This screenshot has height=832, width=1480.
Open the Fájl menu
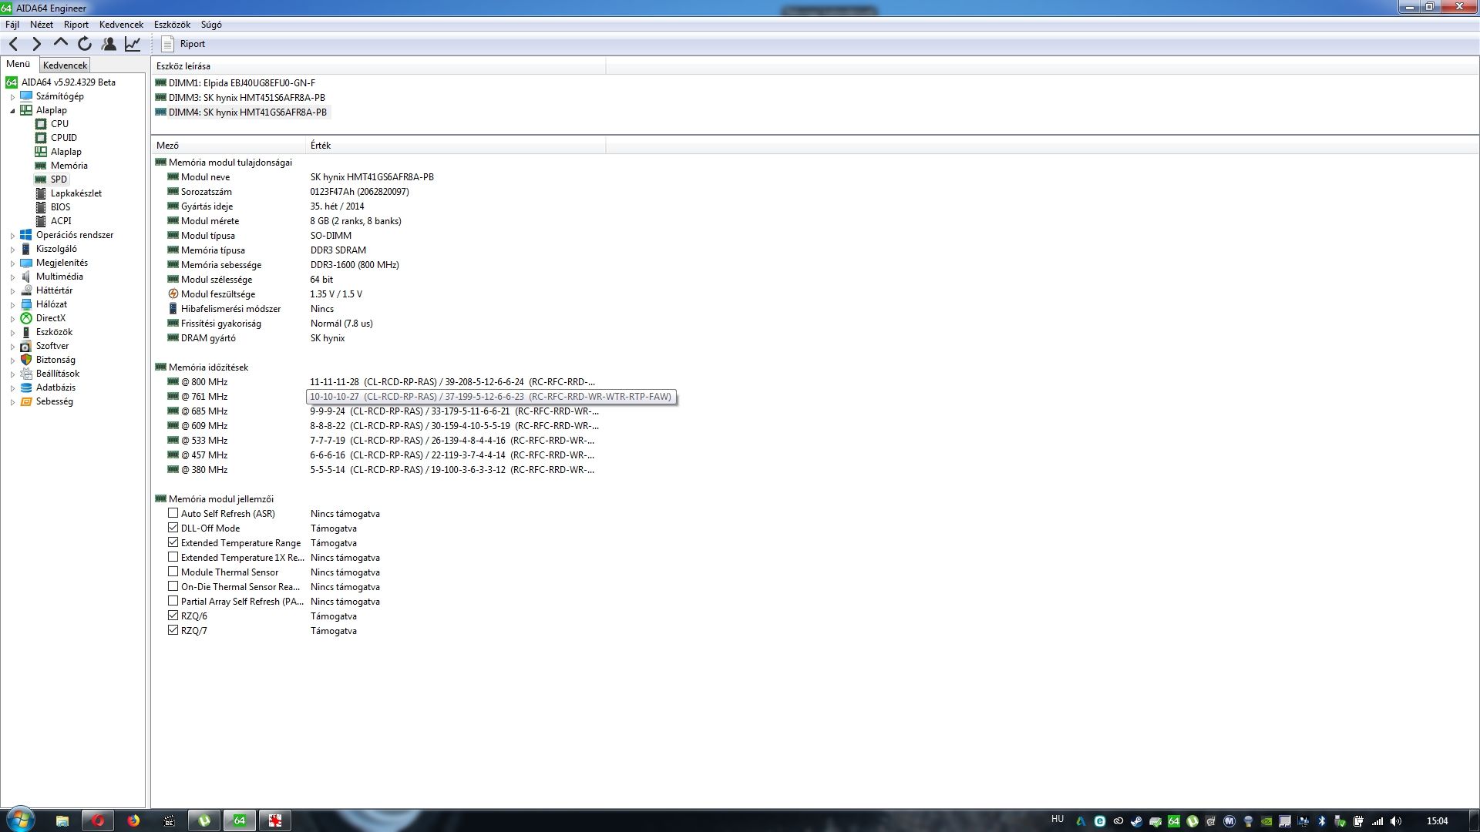point(12,24)
